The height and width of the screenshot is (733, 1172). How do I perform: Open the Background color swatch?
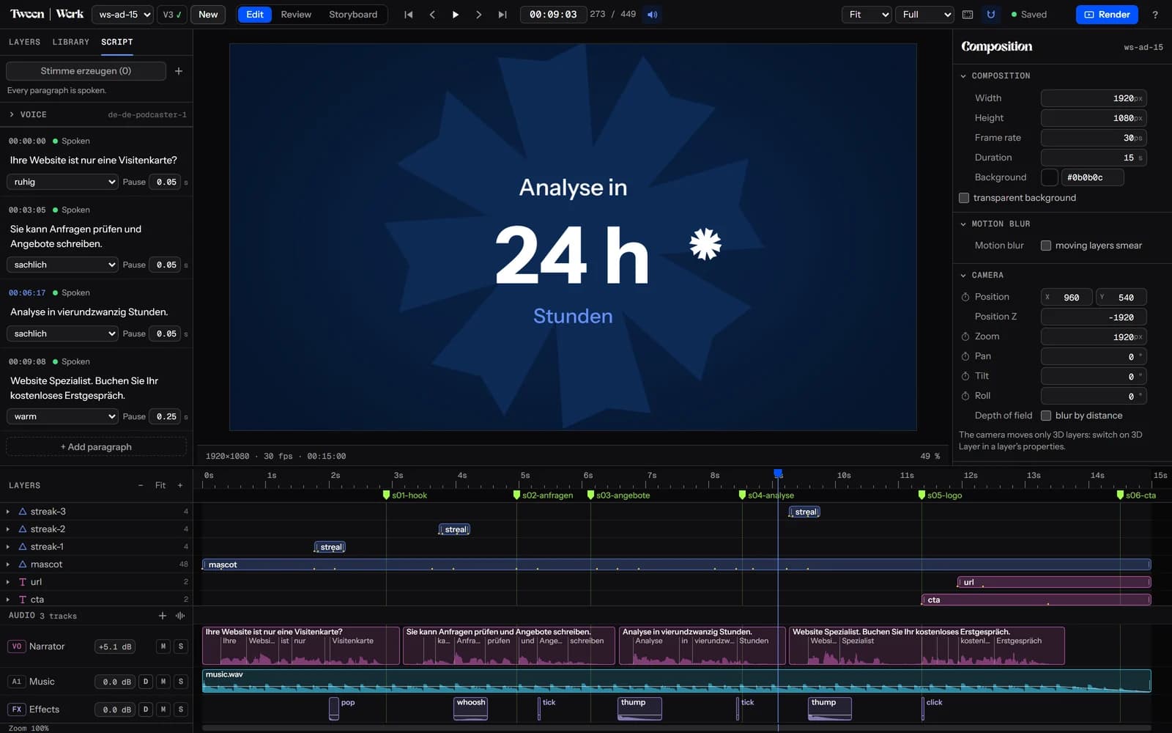(x=1050, y=177)
